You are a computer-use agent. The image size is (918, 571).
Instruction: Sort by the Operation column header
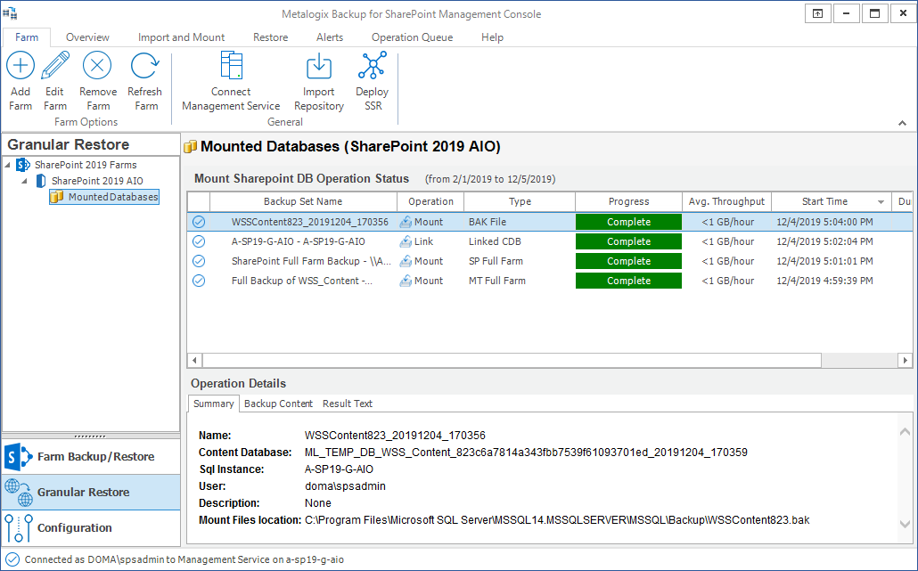430,201
